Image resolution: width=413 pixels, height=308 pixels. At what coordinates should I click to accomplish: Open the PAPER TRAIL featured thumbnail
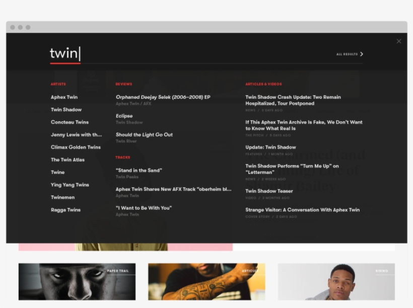coord(77,282)
